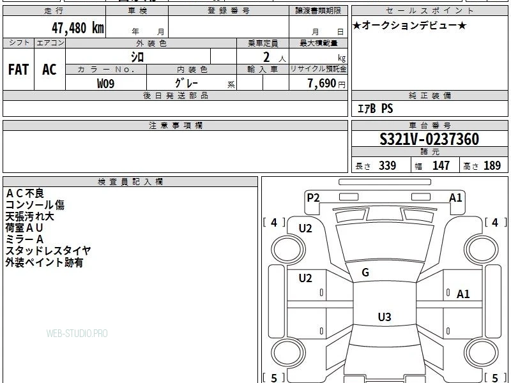
Task: Click the 後日発送部品 header
Action: (175, 96)
